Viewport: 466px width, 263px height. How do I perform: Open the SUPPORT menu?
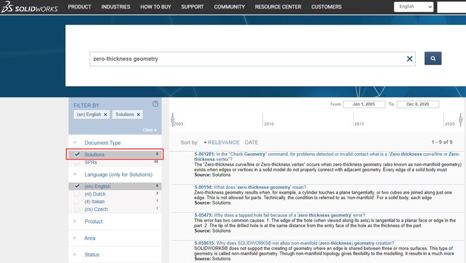click(x=192, y=7)
